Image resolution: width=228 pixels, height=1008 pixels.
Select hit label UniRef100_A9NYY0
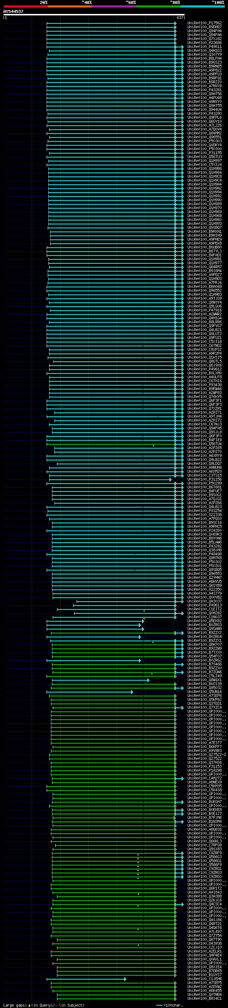[x=204, y=102]
